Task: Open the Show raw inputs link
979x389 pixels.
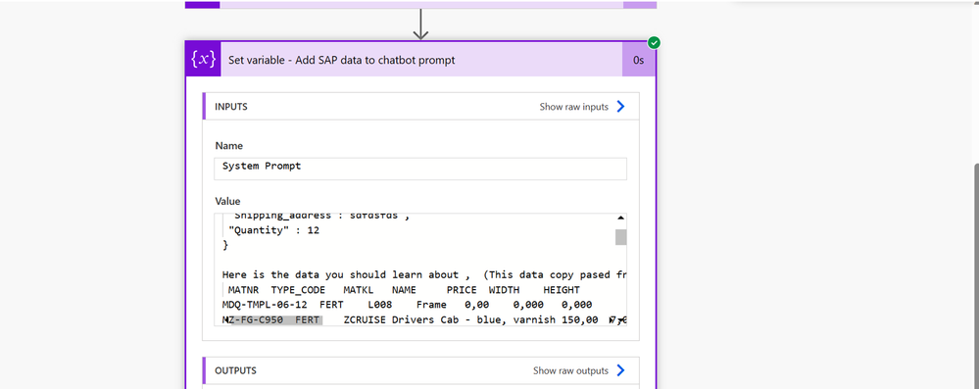Action: click(x=574, y=107)
